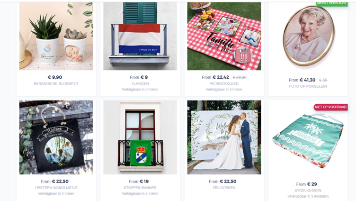The image size is (356, 201).
Task: Open the STOFFEN BANNER product link
Action: coord(140,188)
